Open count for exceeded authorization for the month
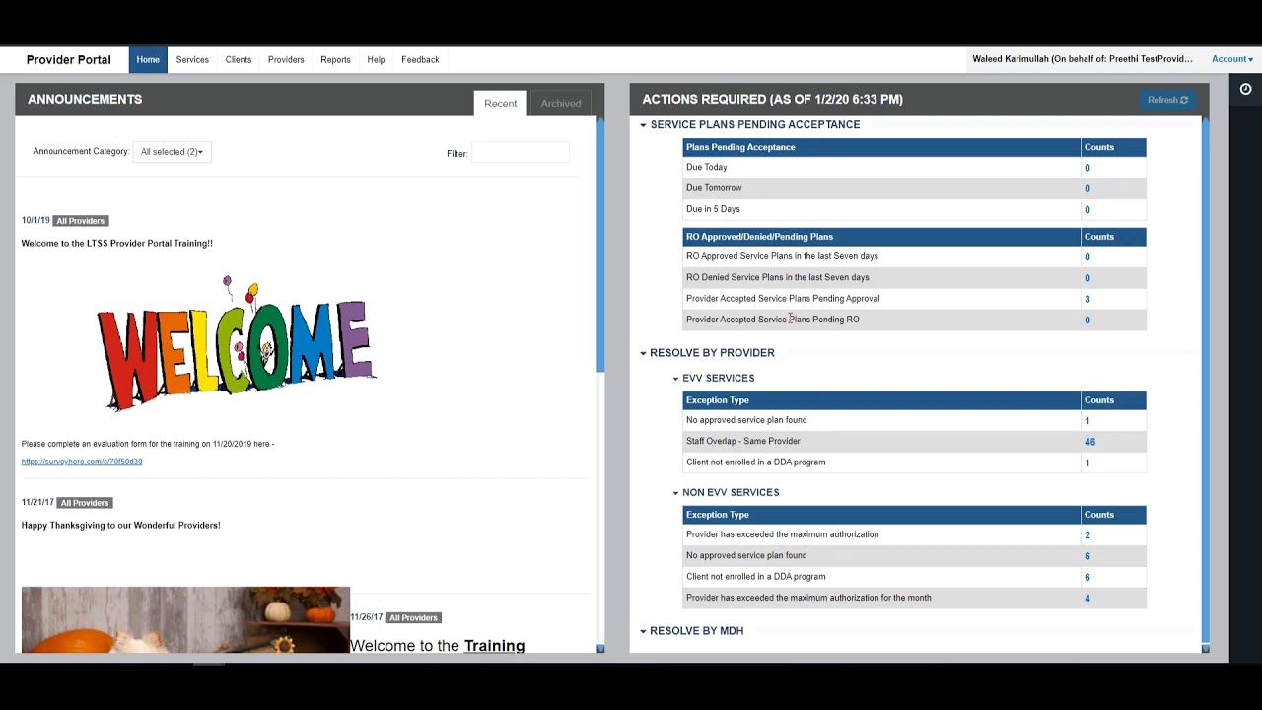Viewport: 1262px width, 710px height. pos(1087,598)
